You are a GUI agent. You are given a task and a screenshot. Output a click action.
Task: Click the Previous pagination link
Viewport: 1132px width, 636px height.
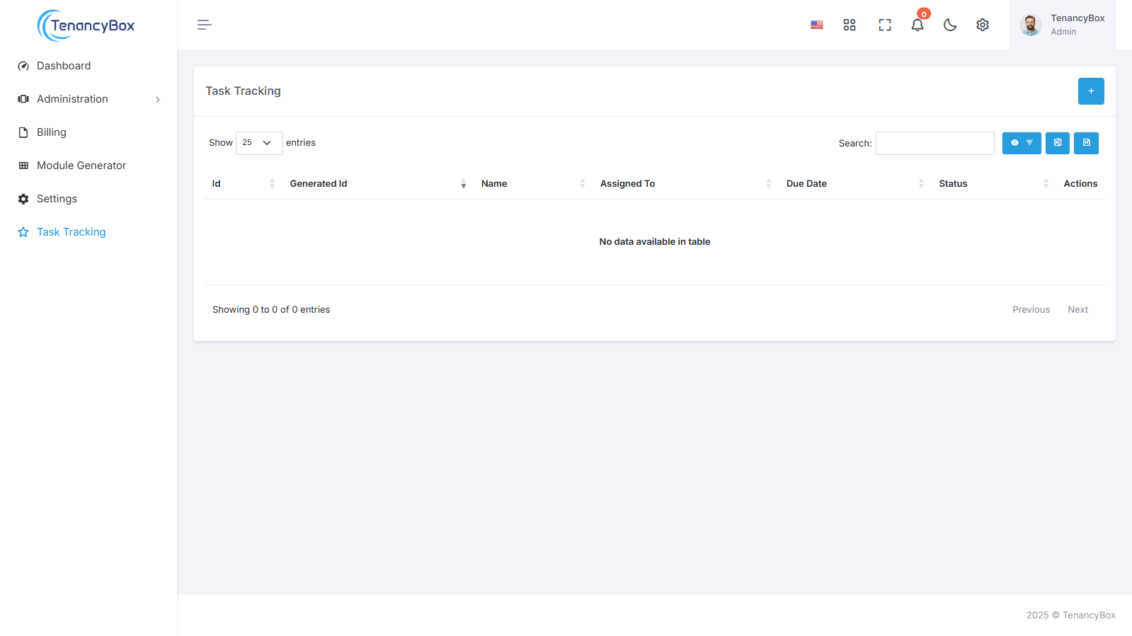click(x=1031, y=310)
